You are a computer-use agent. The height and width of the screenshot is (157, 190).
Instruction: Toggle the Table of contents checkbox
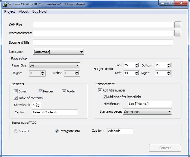tap(16, 98)
